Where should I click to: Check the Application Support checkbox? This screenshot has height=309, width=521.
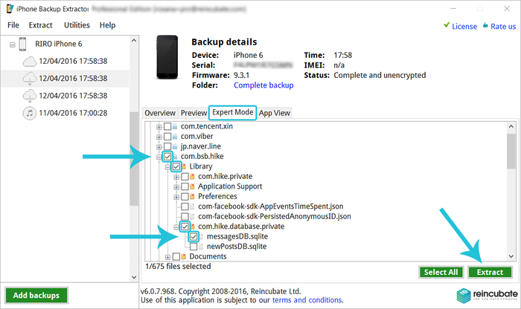[x=185, y=186]
